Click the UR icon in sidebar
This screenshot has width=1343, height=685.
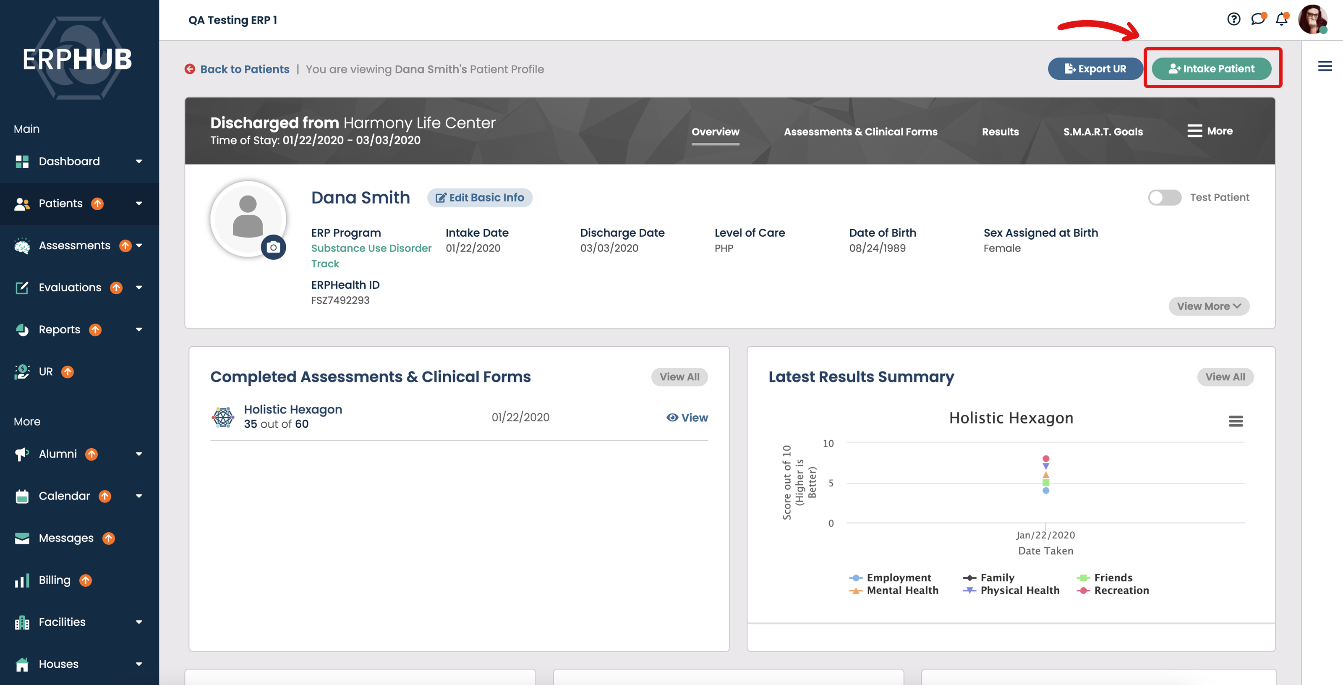[22, 372]
